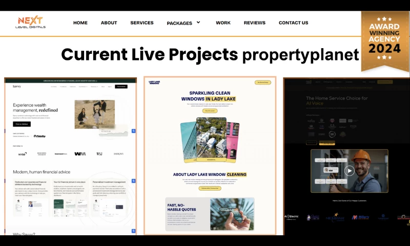Open the Reviews page link
410x246 pixels.
(x=255, y=23)
